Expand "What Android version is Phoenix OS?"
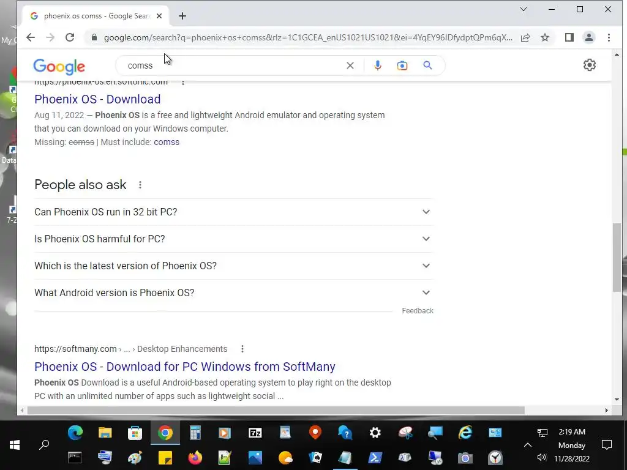Screen dimensions: 627x470 tap(234, 293)
